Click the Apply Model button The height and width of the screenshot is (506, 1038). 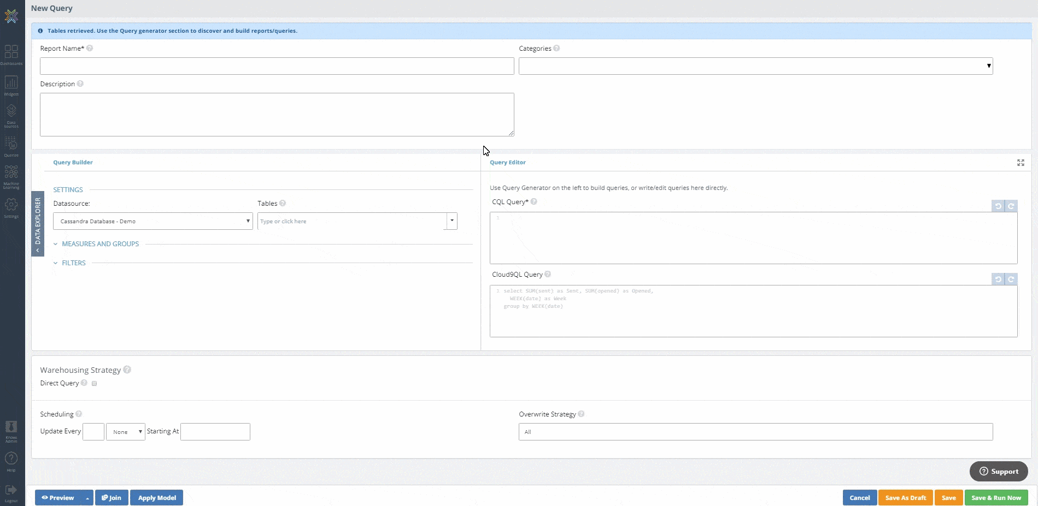(x=156, y=497)
